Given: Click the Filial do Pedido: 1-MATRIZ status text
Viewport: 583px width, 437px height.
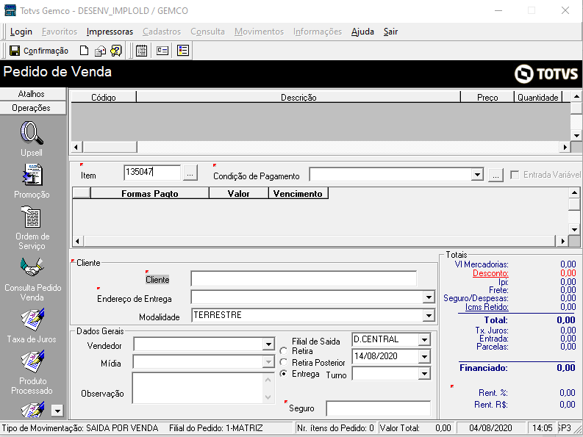Looking at the screenshot, I should coord(215,428).
